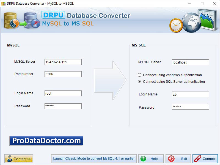
Task: Close the Database Converter window
Action: (215, 4)
